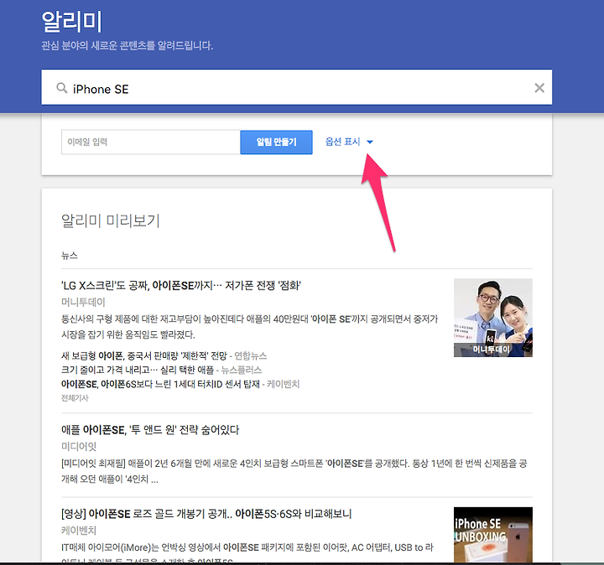Image resolution: width=604 pixels, height=565 pixels.
Task: Open the 머니투데이 article thumbnail
Action: (493, 318)
